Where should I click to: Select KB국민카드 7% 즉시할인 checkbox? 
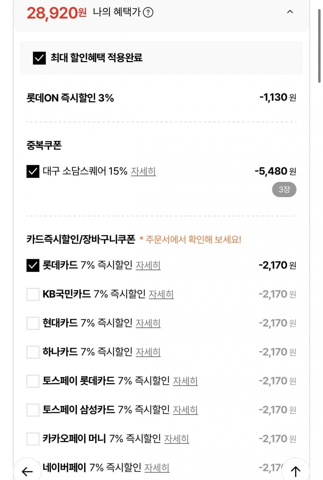point(33,294)
